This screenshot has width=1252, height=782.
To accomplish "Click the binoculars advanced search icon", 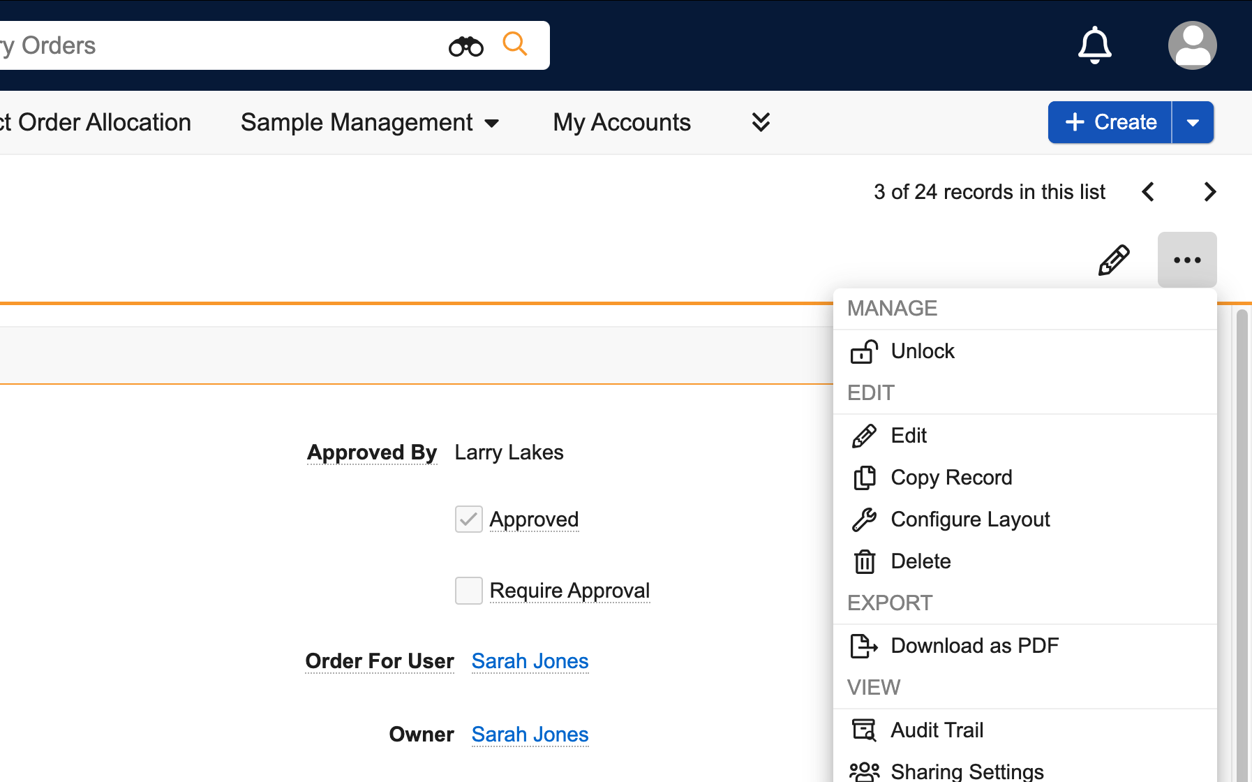I will (465, 46).
